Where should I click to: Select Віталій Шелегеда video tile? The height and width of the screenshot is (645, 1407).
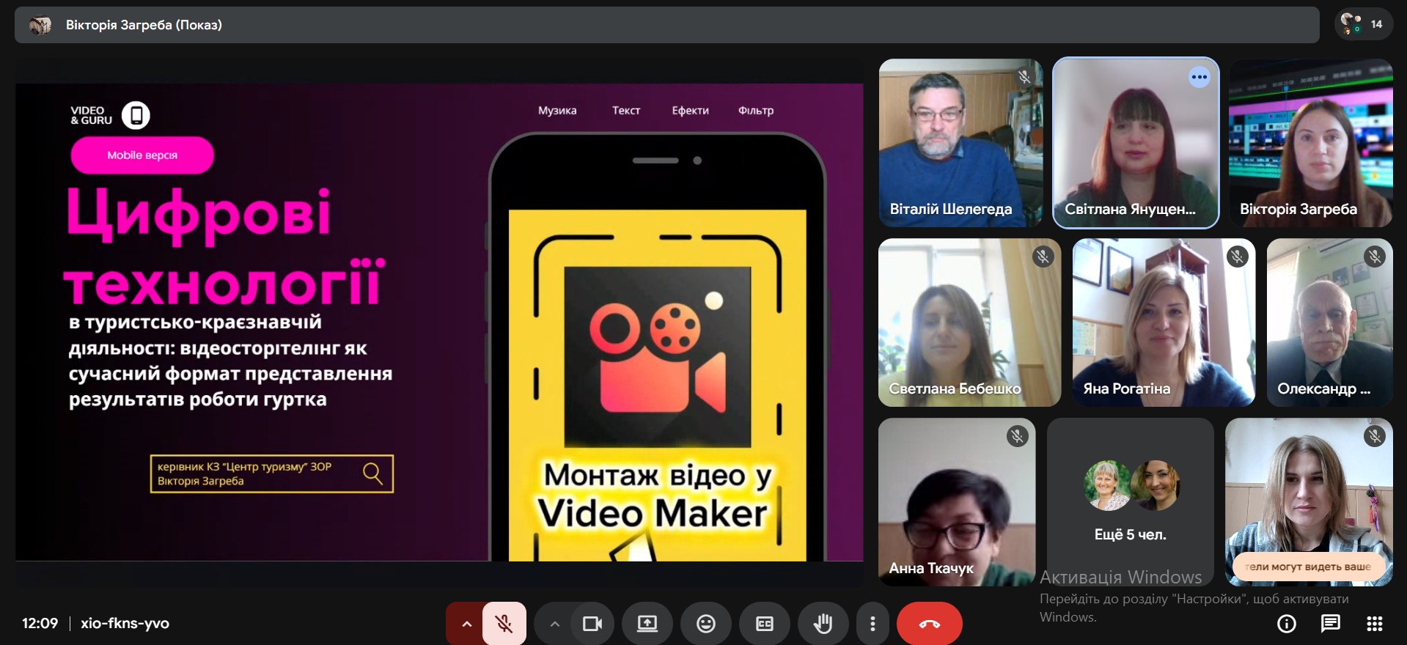tap(960, 143)
